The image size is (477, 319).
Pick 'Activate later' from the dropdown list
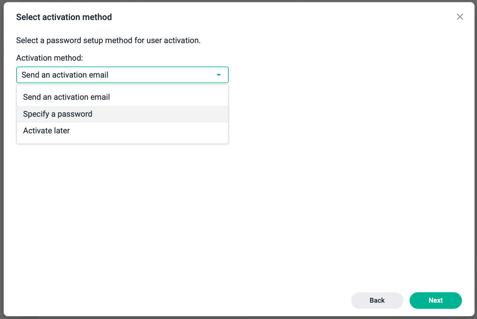46,131
